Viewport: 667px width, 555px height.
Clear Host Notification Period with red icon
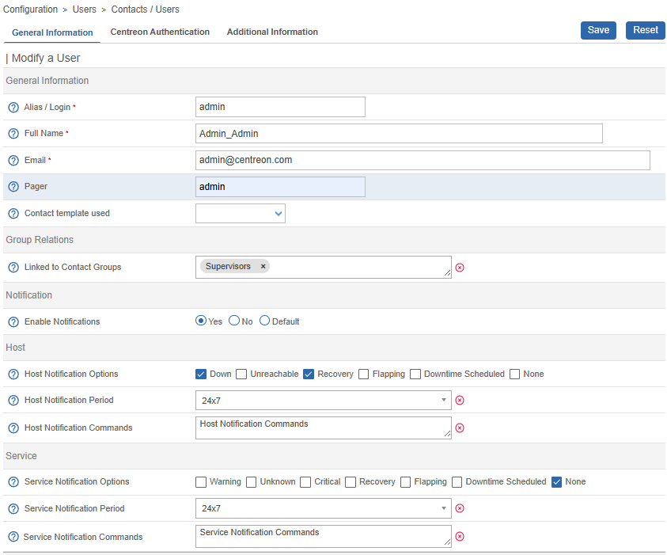[x=460, y=401]
